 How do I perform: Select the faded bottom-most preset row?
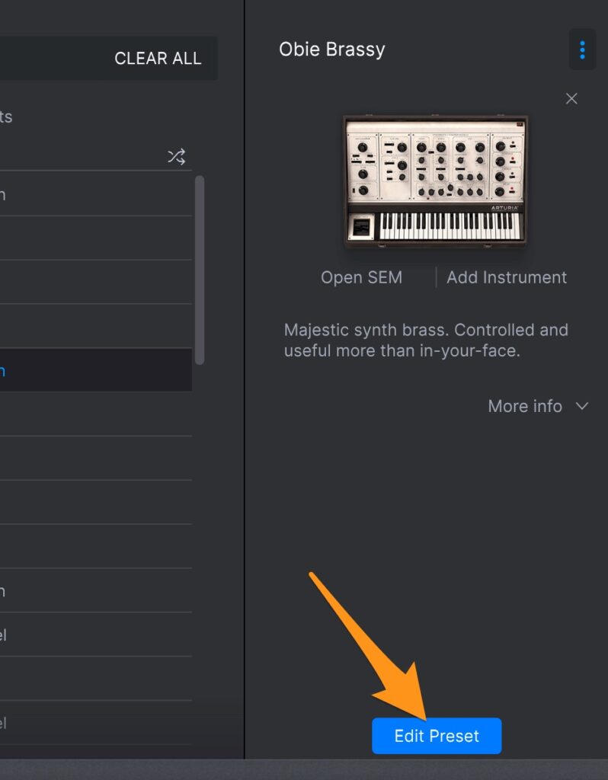[x=95, y=723]
